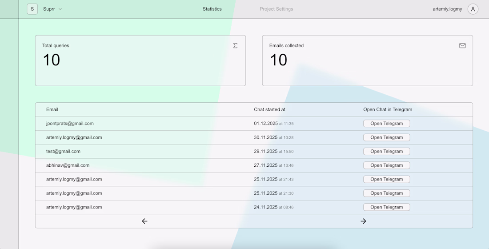489x249 pixels.
Task: Open Telegram for chat at 21:30
Action: click(386, 193)
